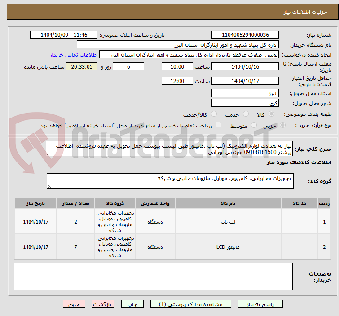
Task: Click the نام کالا column header
Action: (x=228, y=203)
